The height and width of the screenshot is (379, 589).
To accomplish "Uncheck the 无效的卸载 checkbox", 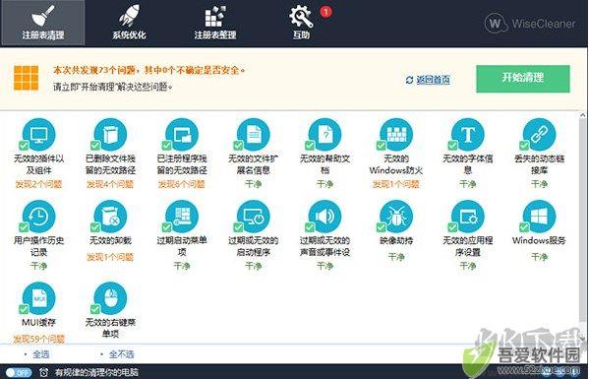I will tap(95, 227).
